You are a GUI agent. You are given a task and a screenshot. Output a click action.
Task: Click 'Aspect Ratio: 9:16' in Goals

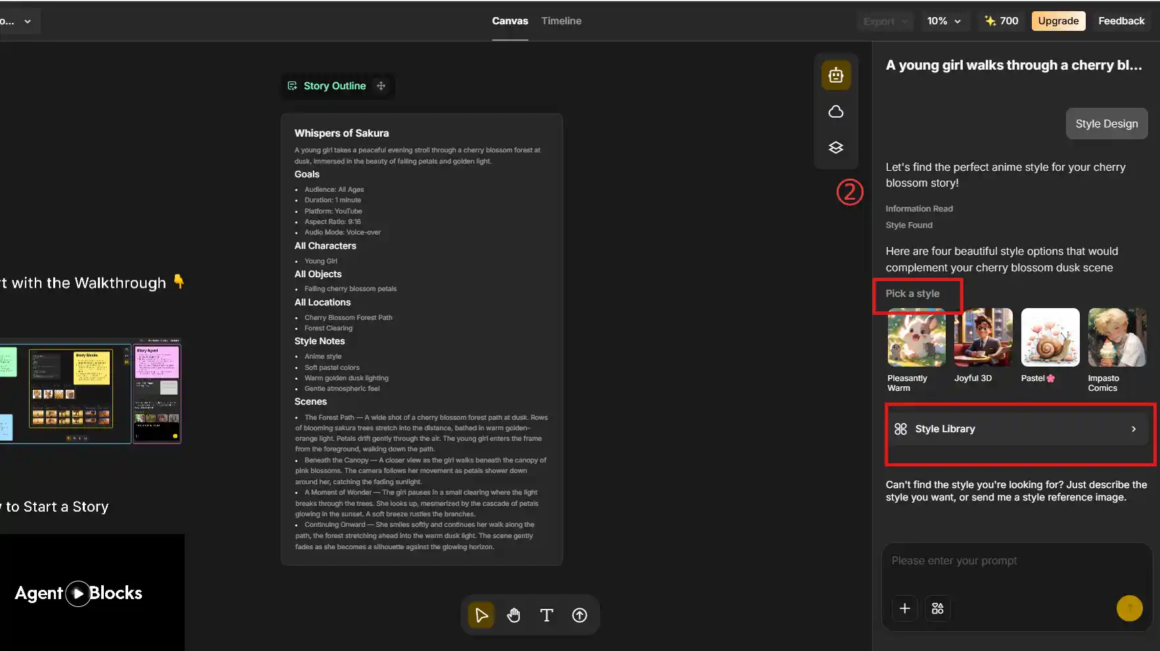tap(333, 222)
